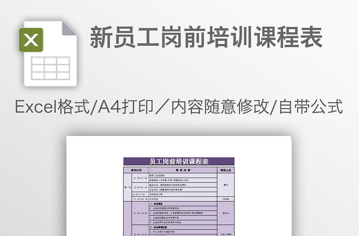The width and height of the screenshot is (359, 236).
Task: Select the 培训内容 column header
Action: pos(183,170)
